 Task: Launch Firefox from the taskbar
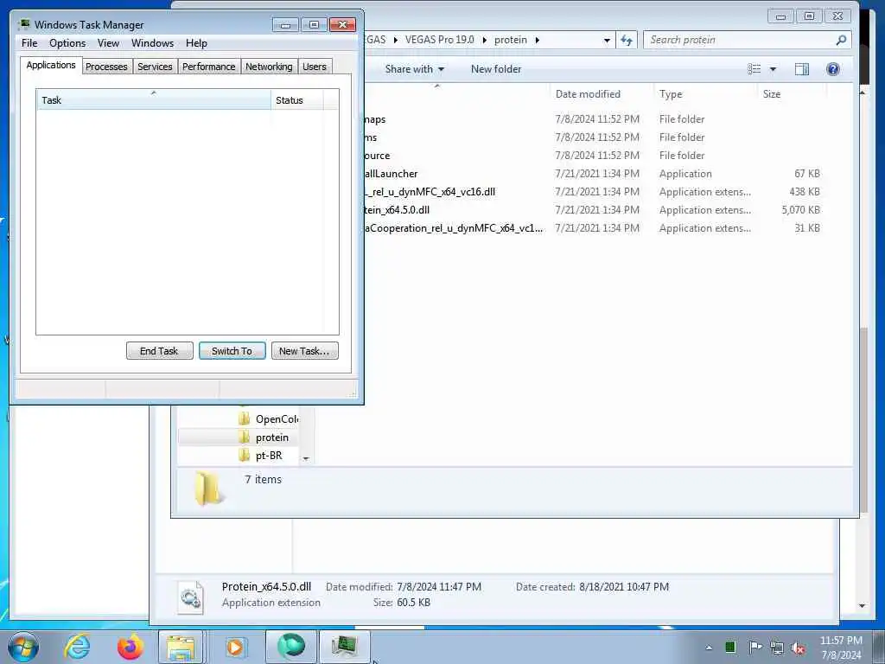[x=130, y=647]
